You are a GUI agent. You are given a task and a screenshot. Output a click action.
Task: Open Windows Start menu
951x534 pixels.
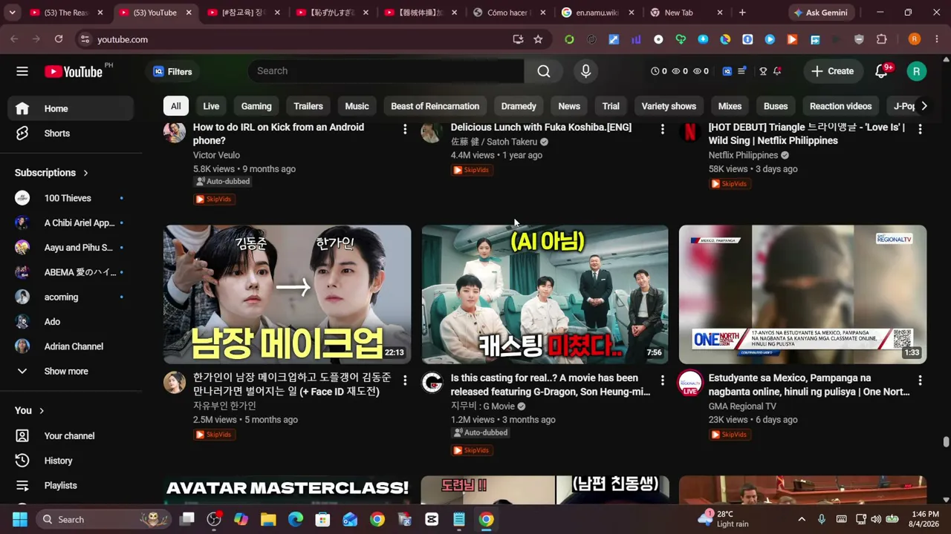tap(20, 519)
